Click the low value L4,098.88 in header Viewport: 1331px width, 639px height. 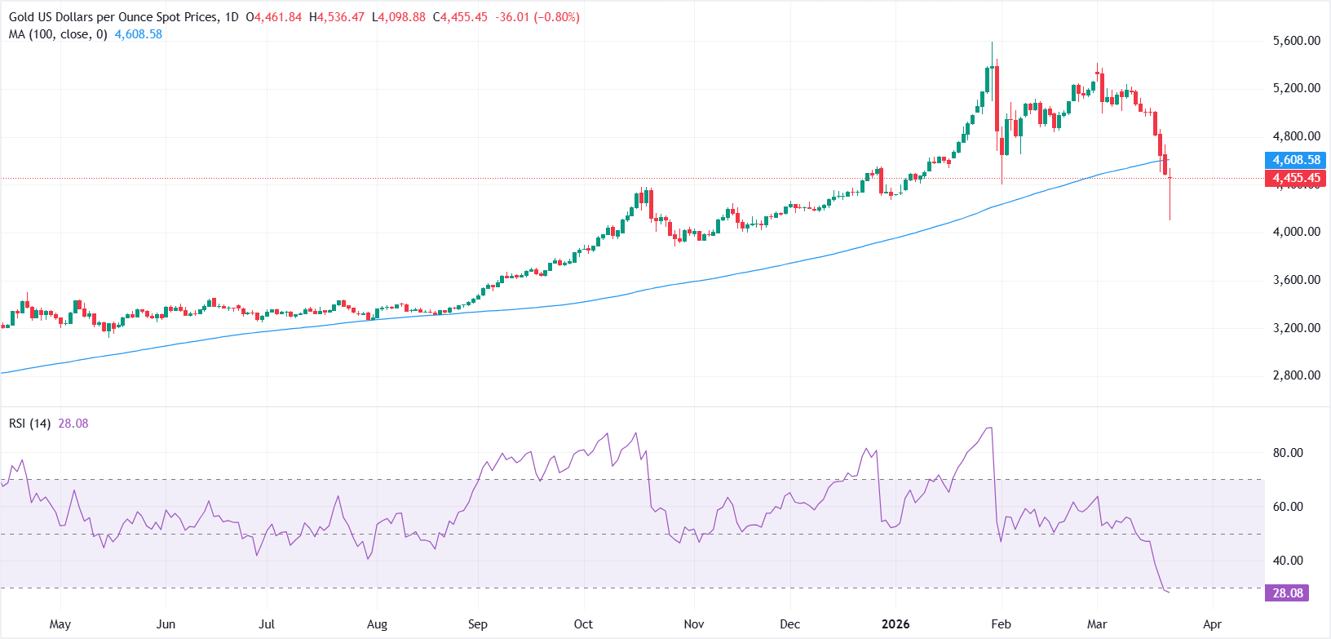tap(399, 17)
